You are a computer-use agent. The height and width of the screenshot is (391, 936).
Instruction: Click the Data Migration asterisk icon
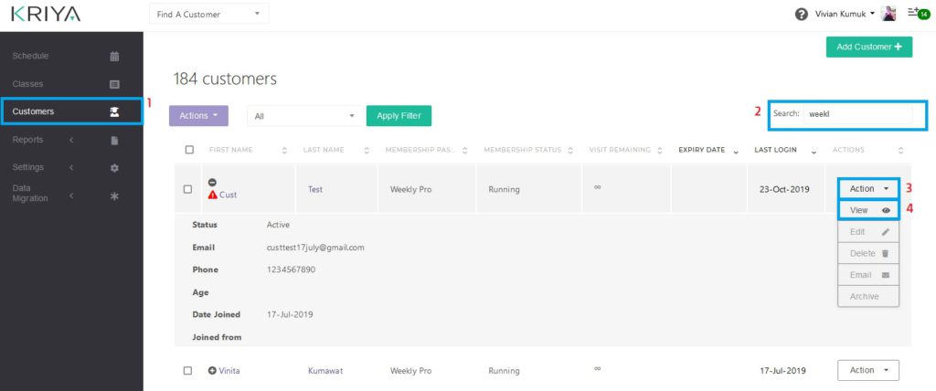[x=114, y=195]
